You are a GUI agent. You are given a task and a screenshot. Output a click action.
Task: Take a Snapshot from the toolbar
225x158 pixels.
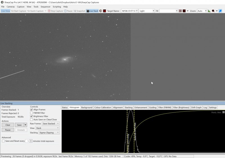coord(79,11)
